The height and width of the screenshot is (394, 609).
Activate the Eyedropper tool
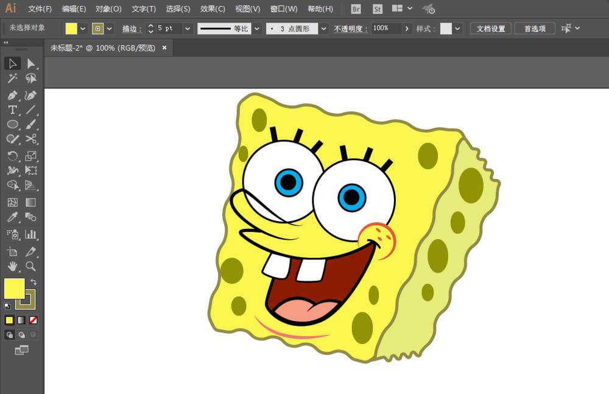click(x=12, y=217)
